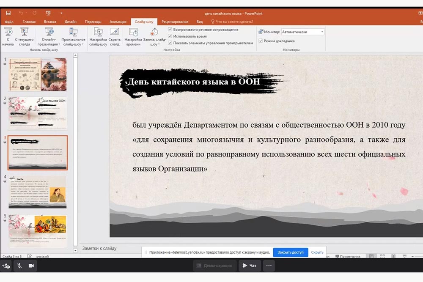
Task: Mute microphone in Telemost call bar
Action: pos(19,266)
